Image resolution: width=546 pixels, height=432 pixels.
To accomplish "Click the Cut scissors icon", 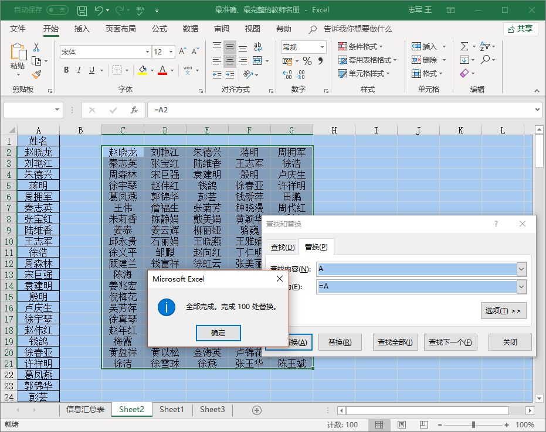I will pos(36,47).
